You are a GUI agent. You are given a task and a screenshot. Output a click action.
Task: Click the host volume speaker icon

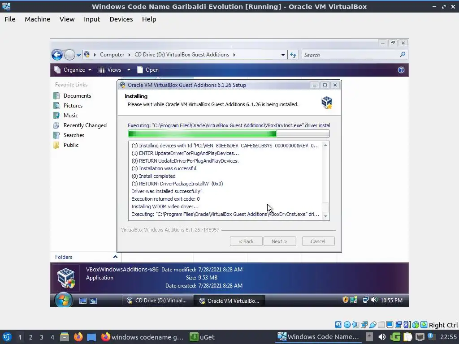[382, 337]
